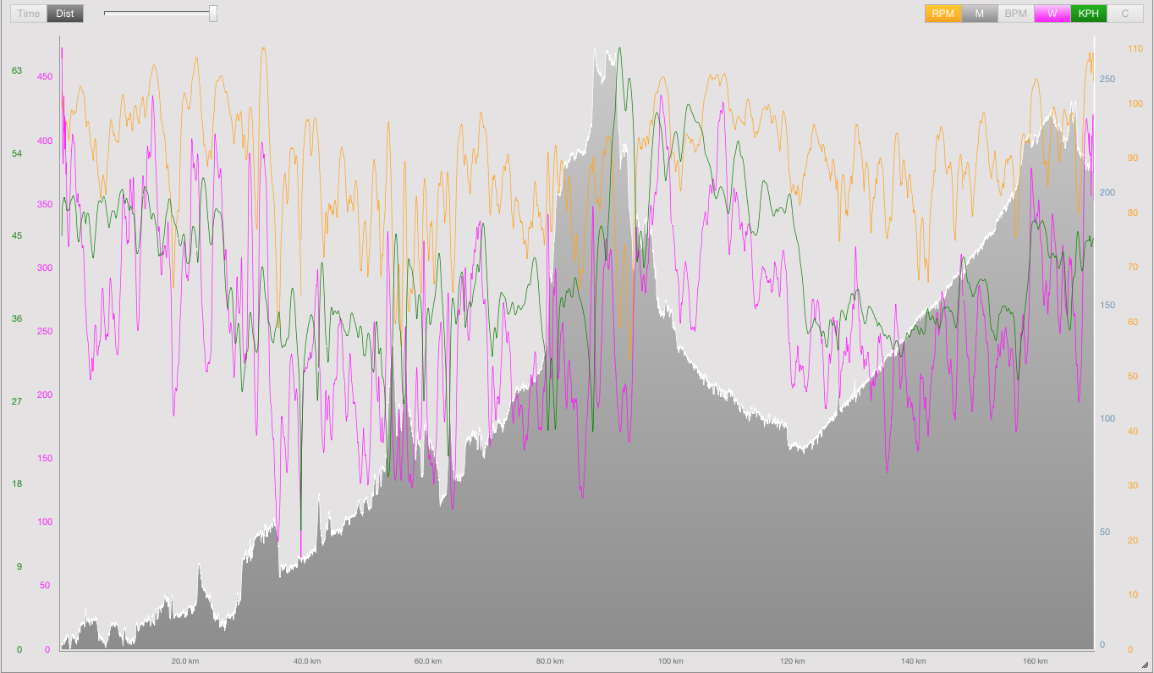Click the magenta 450 power axis label
Viewport: 1154px width, 673px height.
coord(44,76)
